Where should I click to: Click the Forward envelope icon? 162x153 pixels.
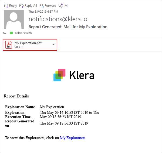(x=42, y=6)
